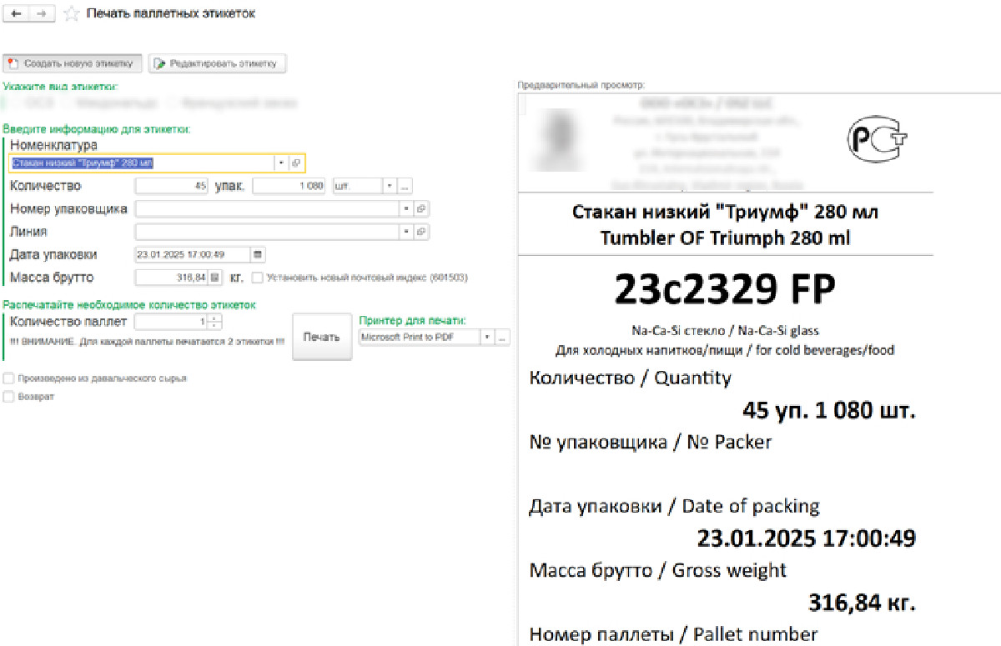Increase Количество паллет with the up spinner
1001x646 pixels.
(x=215, y=318)
